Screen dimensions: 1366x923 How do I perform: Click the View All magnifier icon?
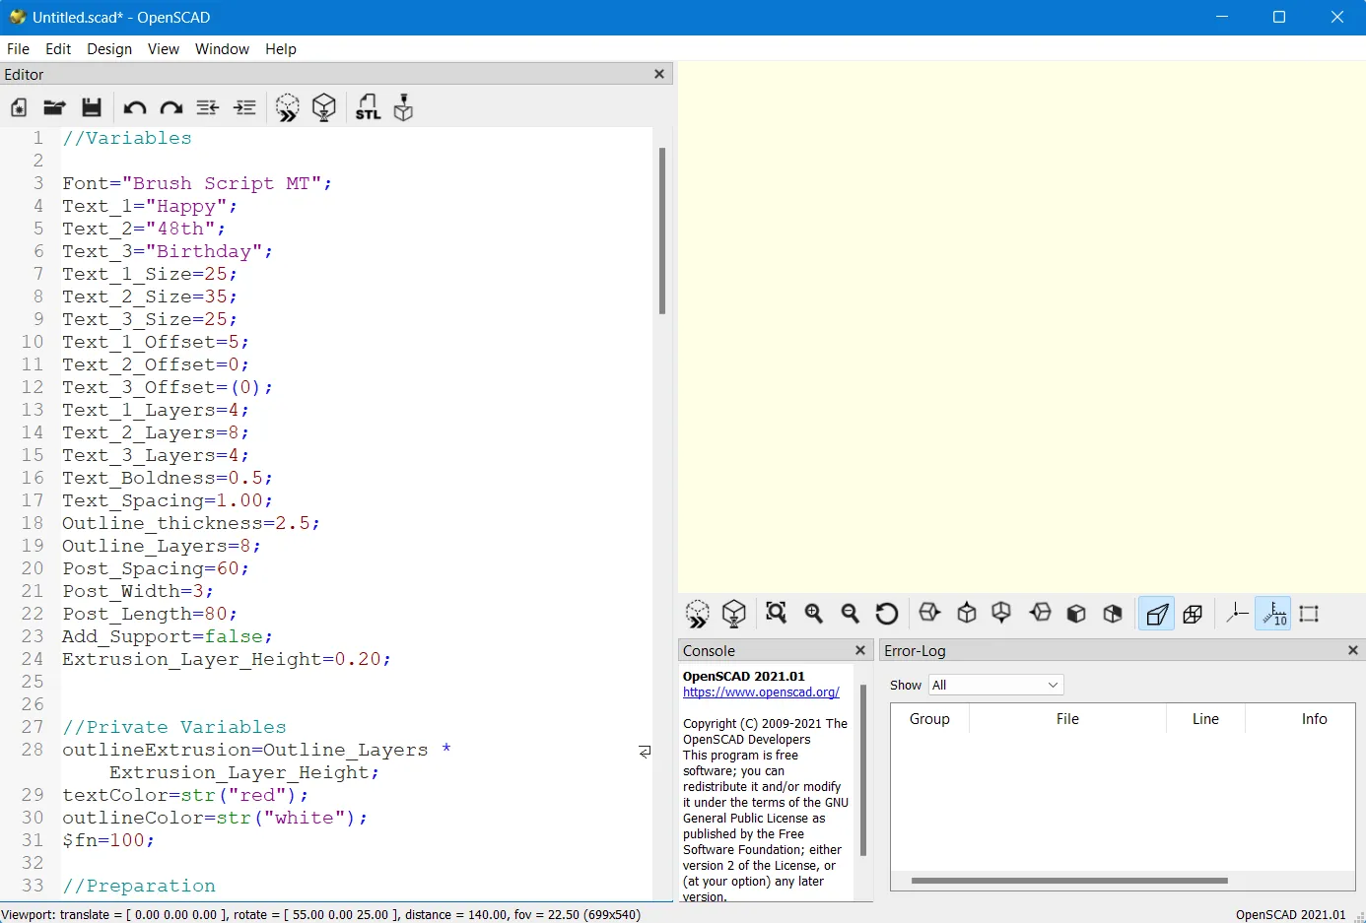pyautogui.click(x=777, y=614)
